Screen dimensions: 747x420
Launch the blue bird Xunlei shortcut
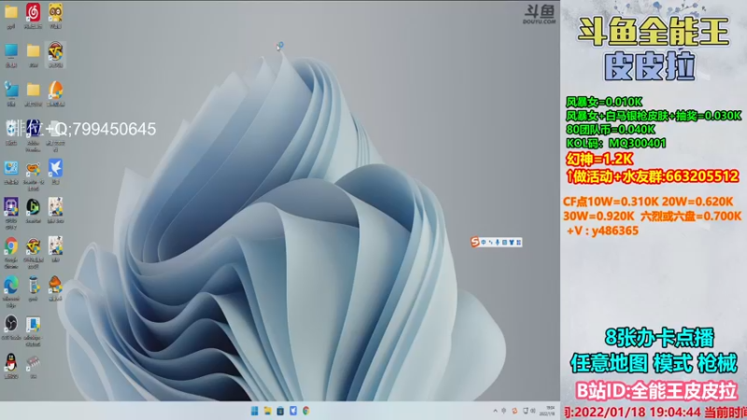55,171
